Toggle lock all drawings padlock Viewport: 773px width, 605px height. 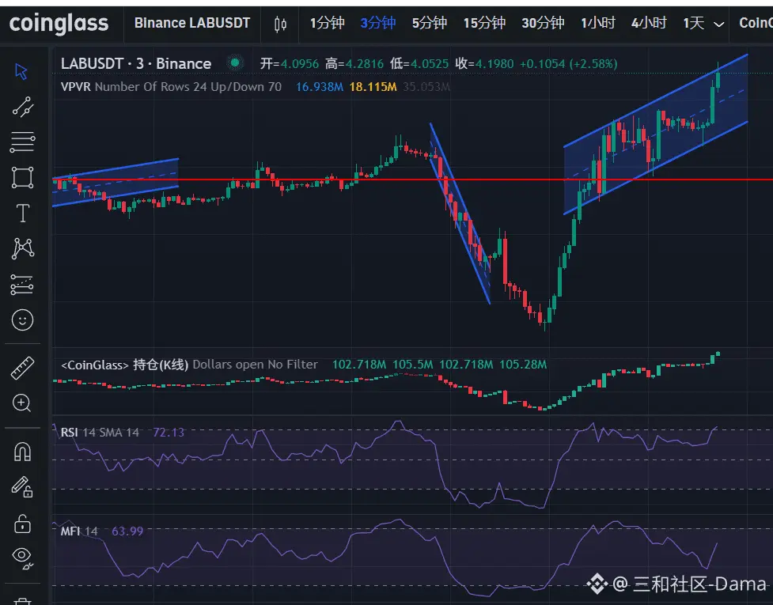click(22, 524)
